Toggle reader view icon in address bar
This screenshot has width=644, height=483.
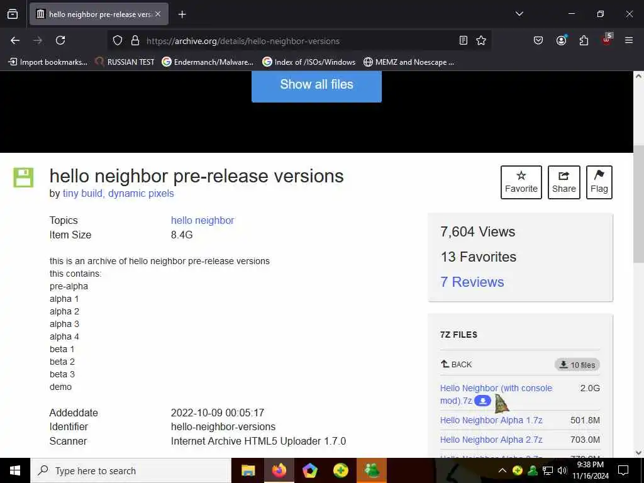pyautogui.click(x=464, y=40)
